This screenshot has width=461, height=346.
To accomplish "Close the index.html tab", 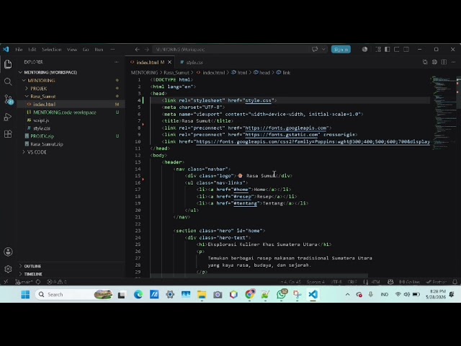I will [170, 63].
